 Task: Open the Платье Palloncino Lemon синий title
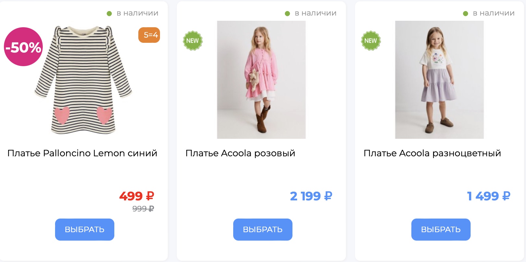coord(82,153)
